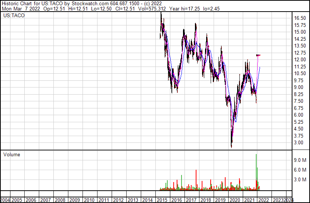Click the 2012 year label on the time axis
The image size is (310, 203).
click(118, 200)
